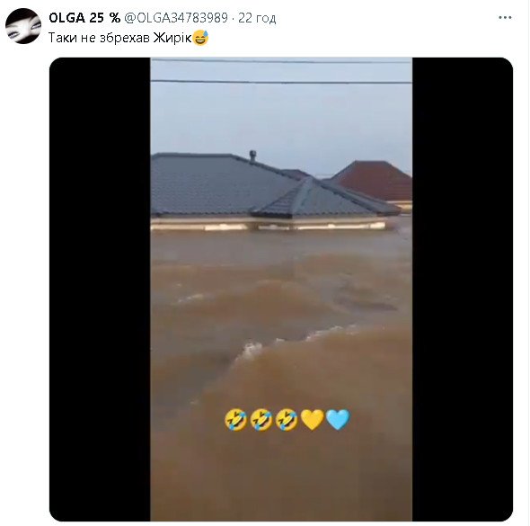Click the middle rolling-laughing emoji on video

[261, 420]
